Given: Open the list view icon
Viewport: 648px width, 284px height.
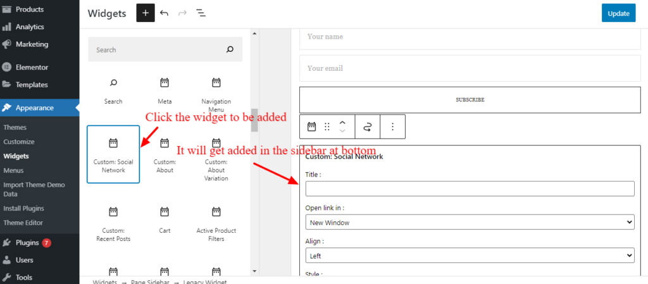Looking at the screenshot, I should coord(200,13).
